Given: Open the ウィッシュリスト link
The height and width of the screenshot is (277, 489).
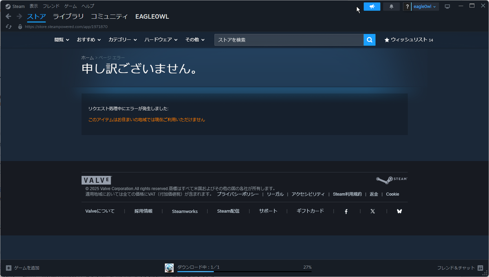Looking at the screenshot, I should click(409, 40).
